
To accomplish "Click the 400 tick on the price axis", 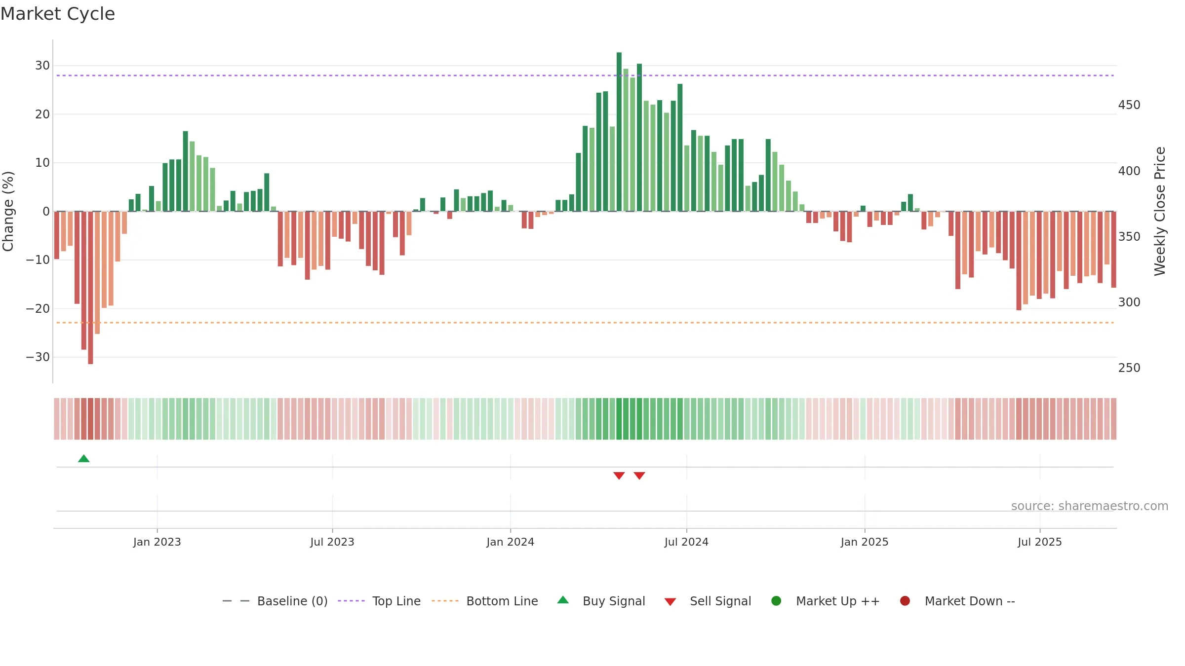I will click(1129, 171).
